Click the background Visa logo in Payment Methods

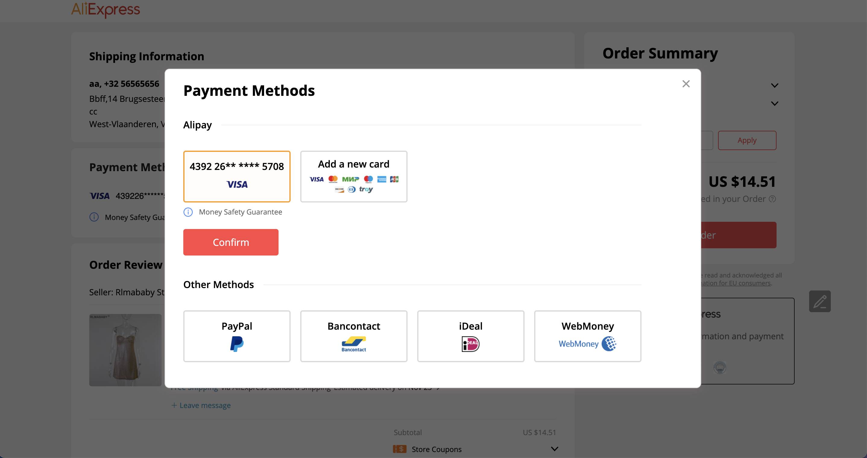(99, 196)
